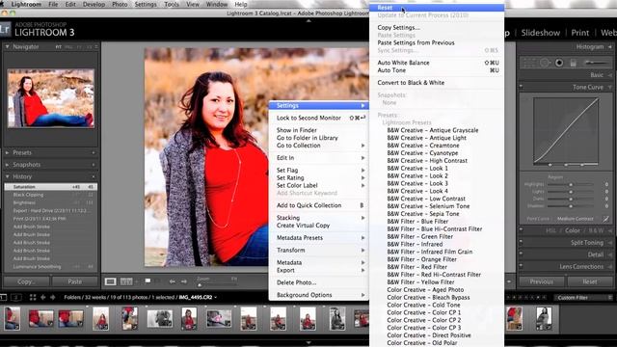The width and height of the screenshot is (617, 347).
Task: Go forward using filmstrip forward arrow
Action: (x=53, y=297)
